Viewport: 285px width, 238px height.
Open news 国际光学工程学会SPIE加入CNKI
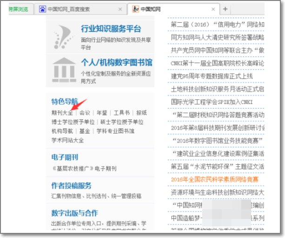212,102
